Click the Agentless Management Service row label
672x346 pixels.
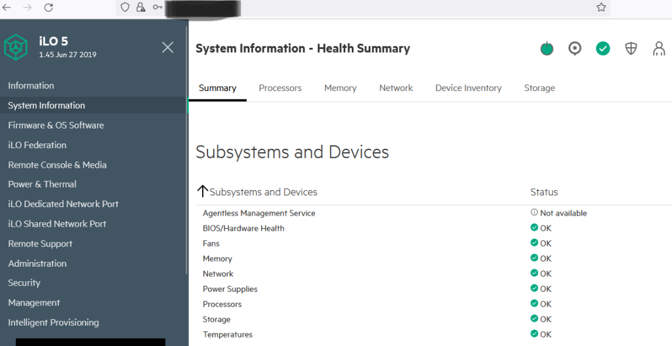click(x=259, y=213)
